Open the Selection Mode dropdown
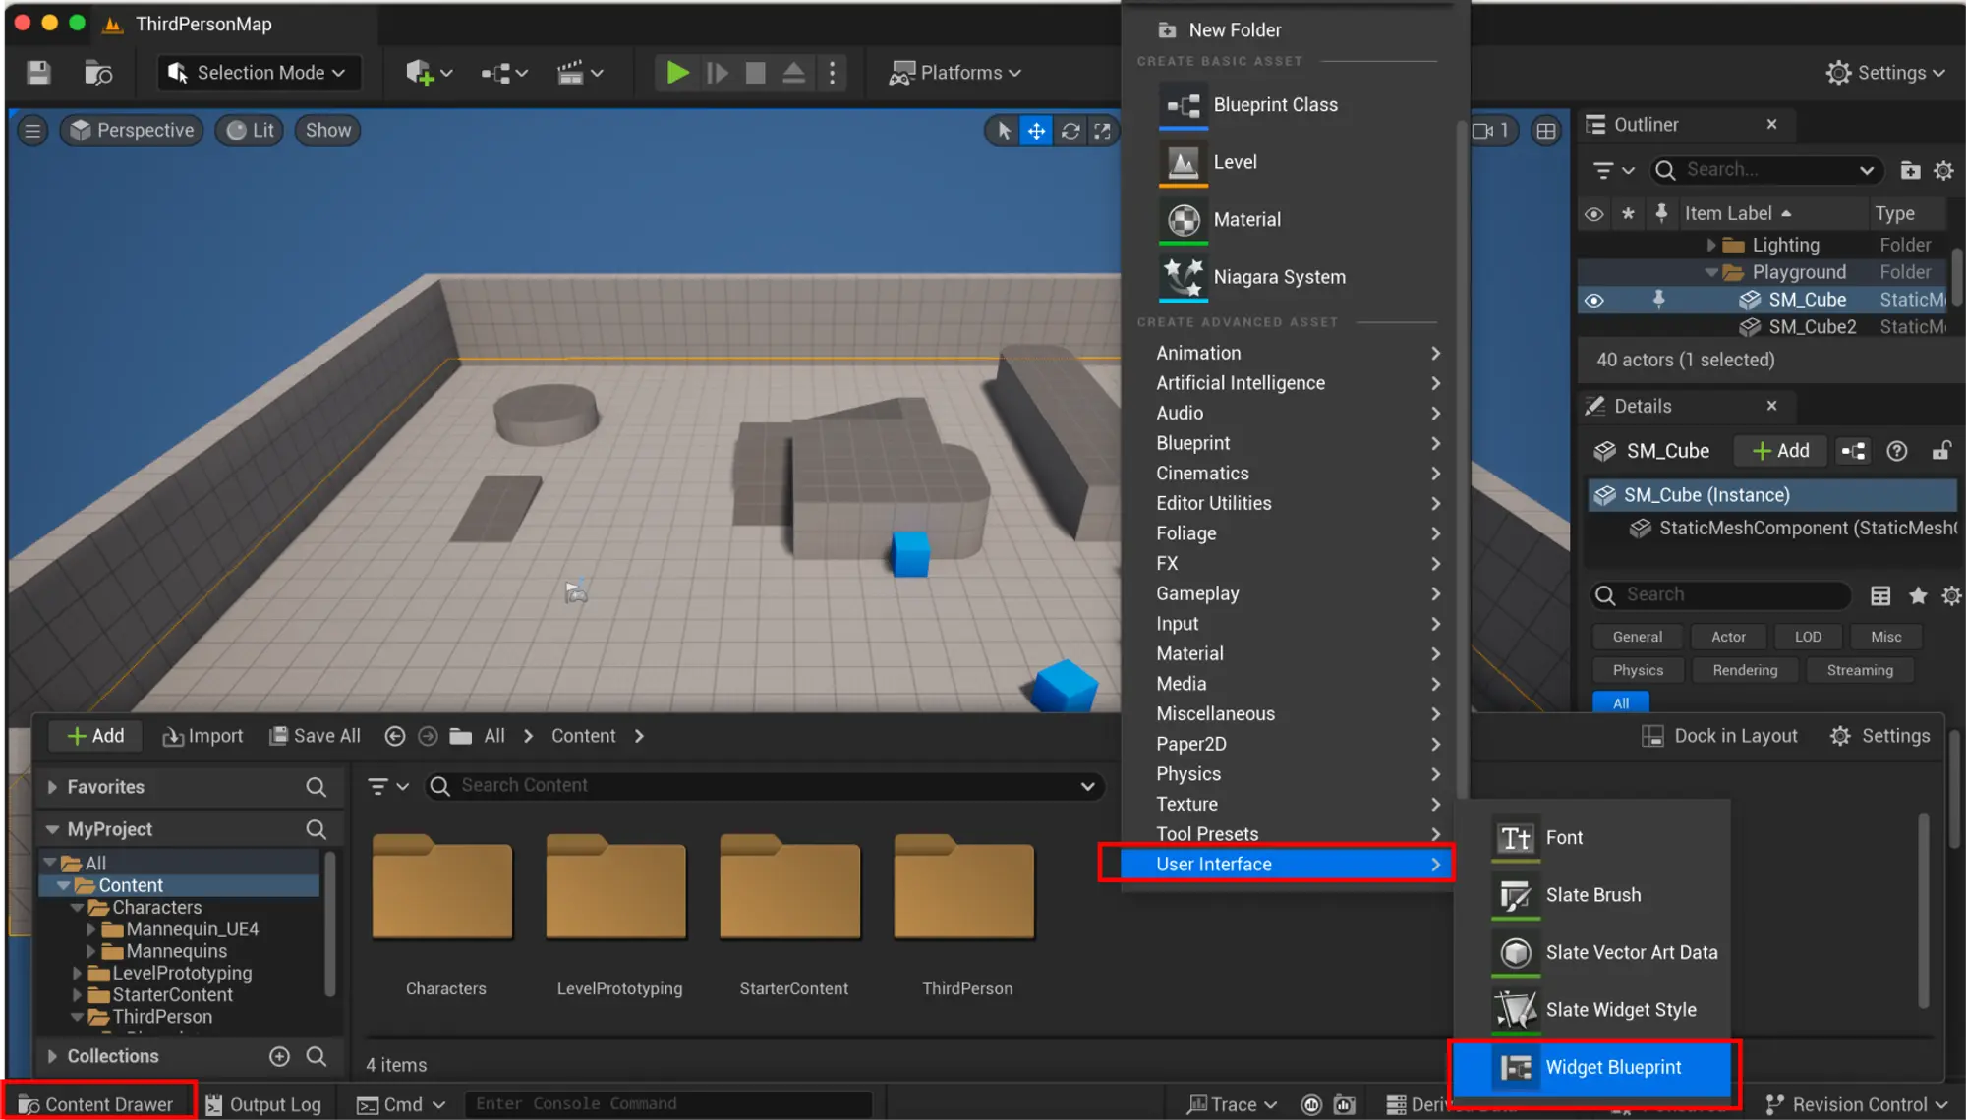 click(x=259, y=73)
